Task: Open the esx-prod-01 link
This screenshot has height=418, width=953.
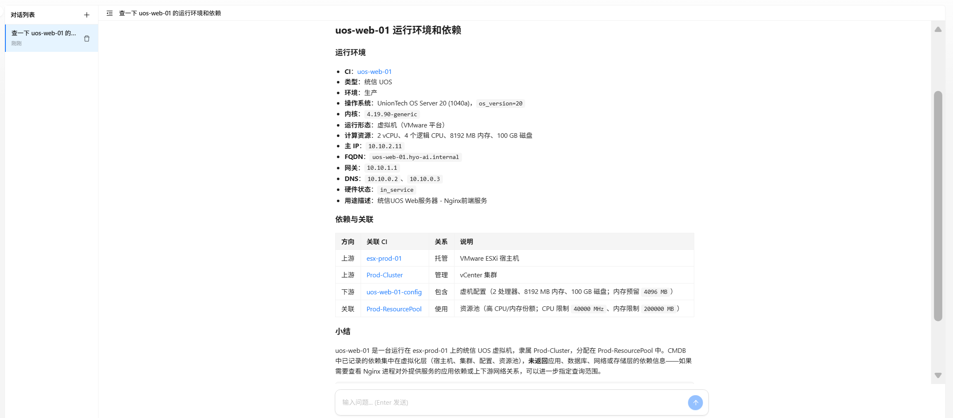Action: tap(384, 258)
